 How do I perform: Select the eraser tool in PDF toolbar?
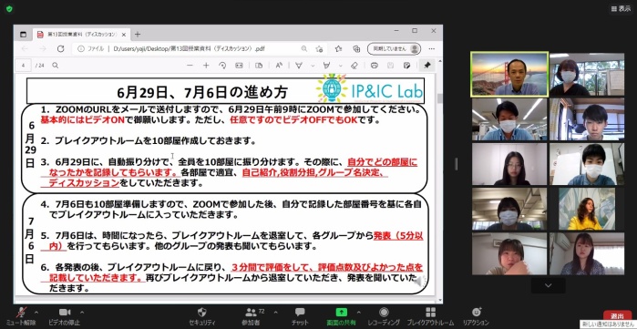tap(354, 66)
